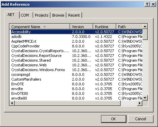Sort by the Runtime column header
The image size is (158, 127).
click(105, 27)
